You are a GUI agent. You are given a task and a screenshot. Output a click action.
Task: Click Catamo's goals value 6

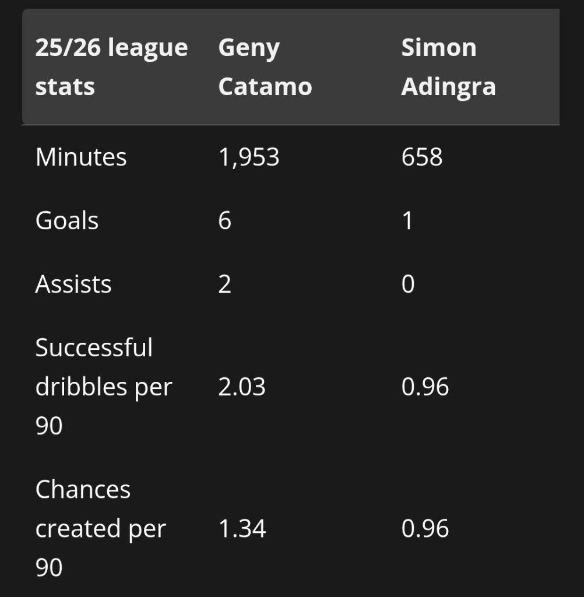[224, 220]
